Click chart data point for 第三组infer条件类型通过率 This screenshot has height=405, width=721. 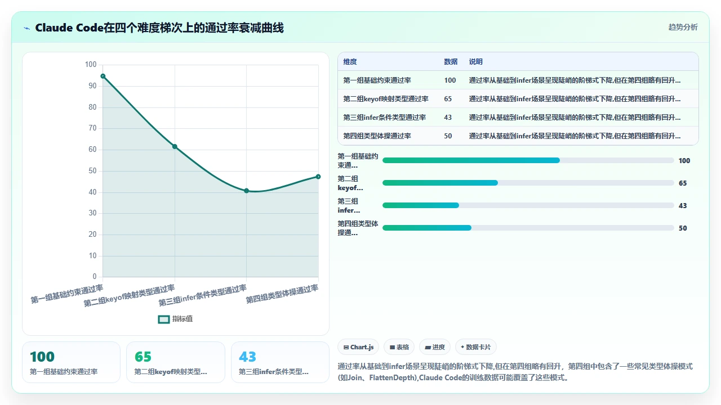[x=246, y=191]
